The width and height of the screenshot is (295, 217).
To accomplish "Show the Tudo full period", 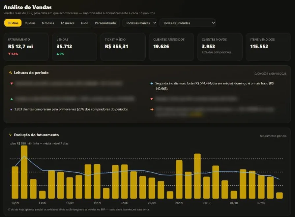I will coord(84,23).
